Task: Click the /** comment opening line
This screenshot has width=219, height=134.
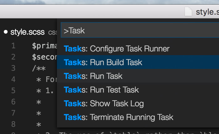Action: pos(39,68)
